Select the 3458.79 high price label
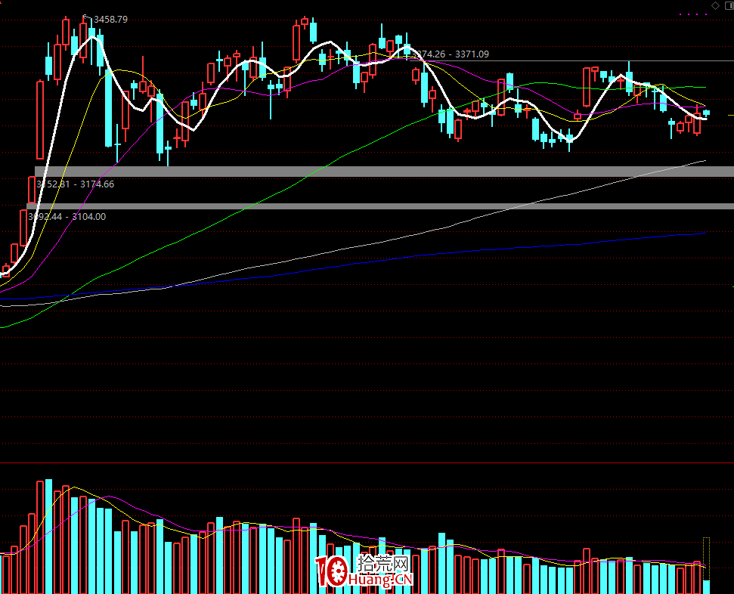The image size is (734, 594). click(x=110, y=19)
